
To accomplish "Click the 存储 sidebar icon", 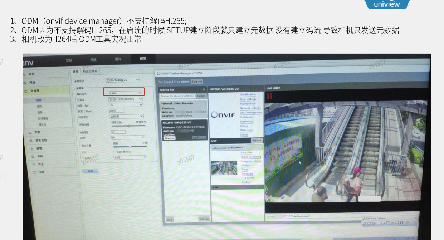I will click(x=33, y=156).
